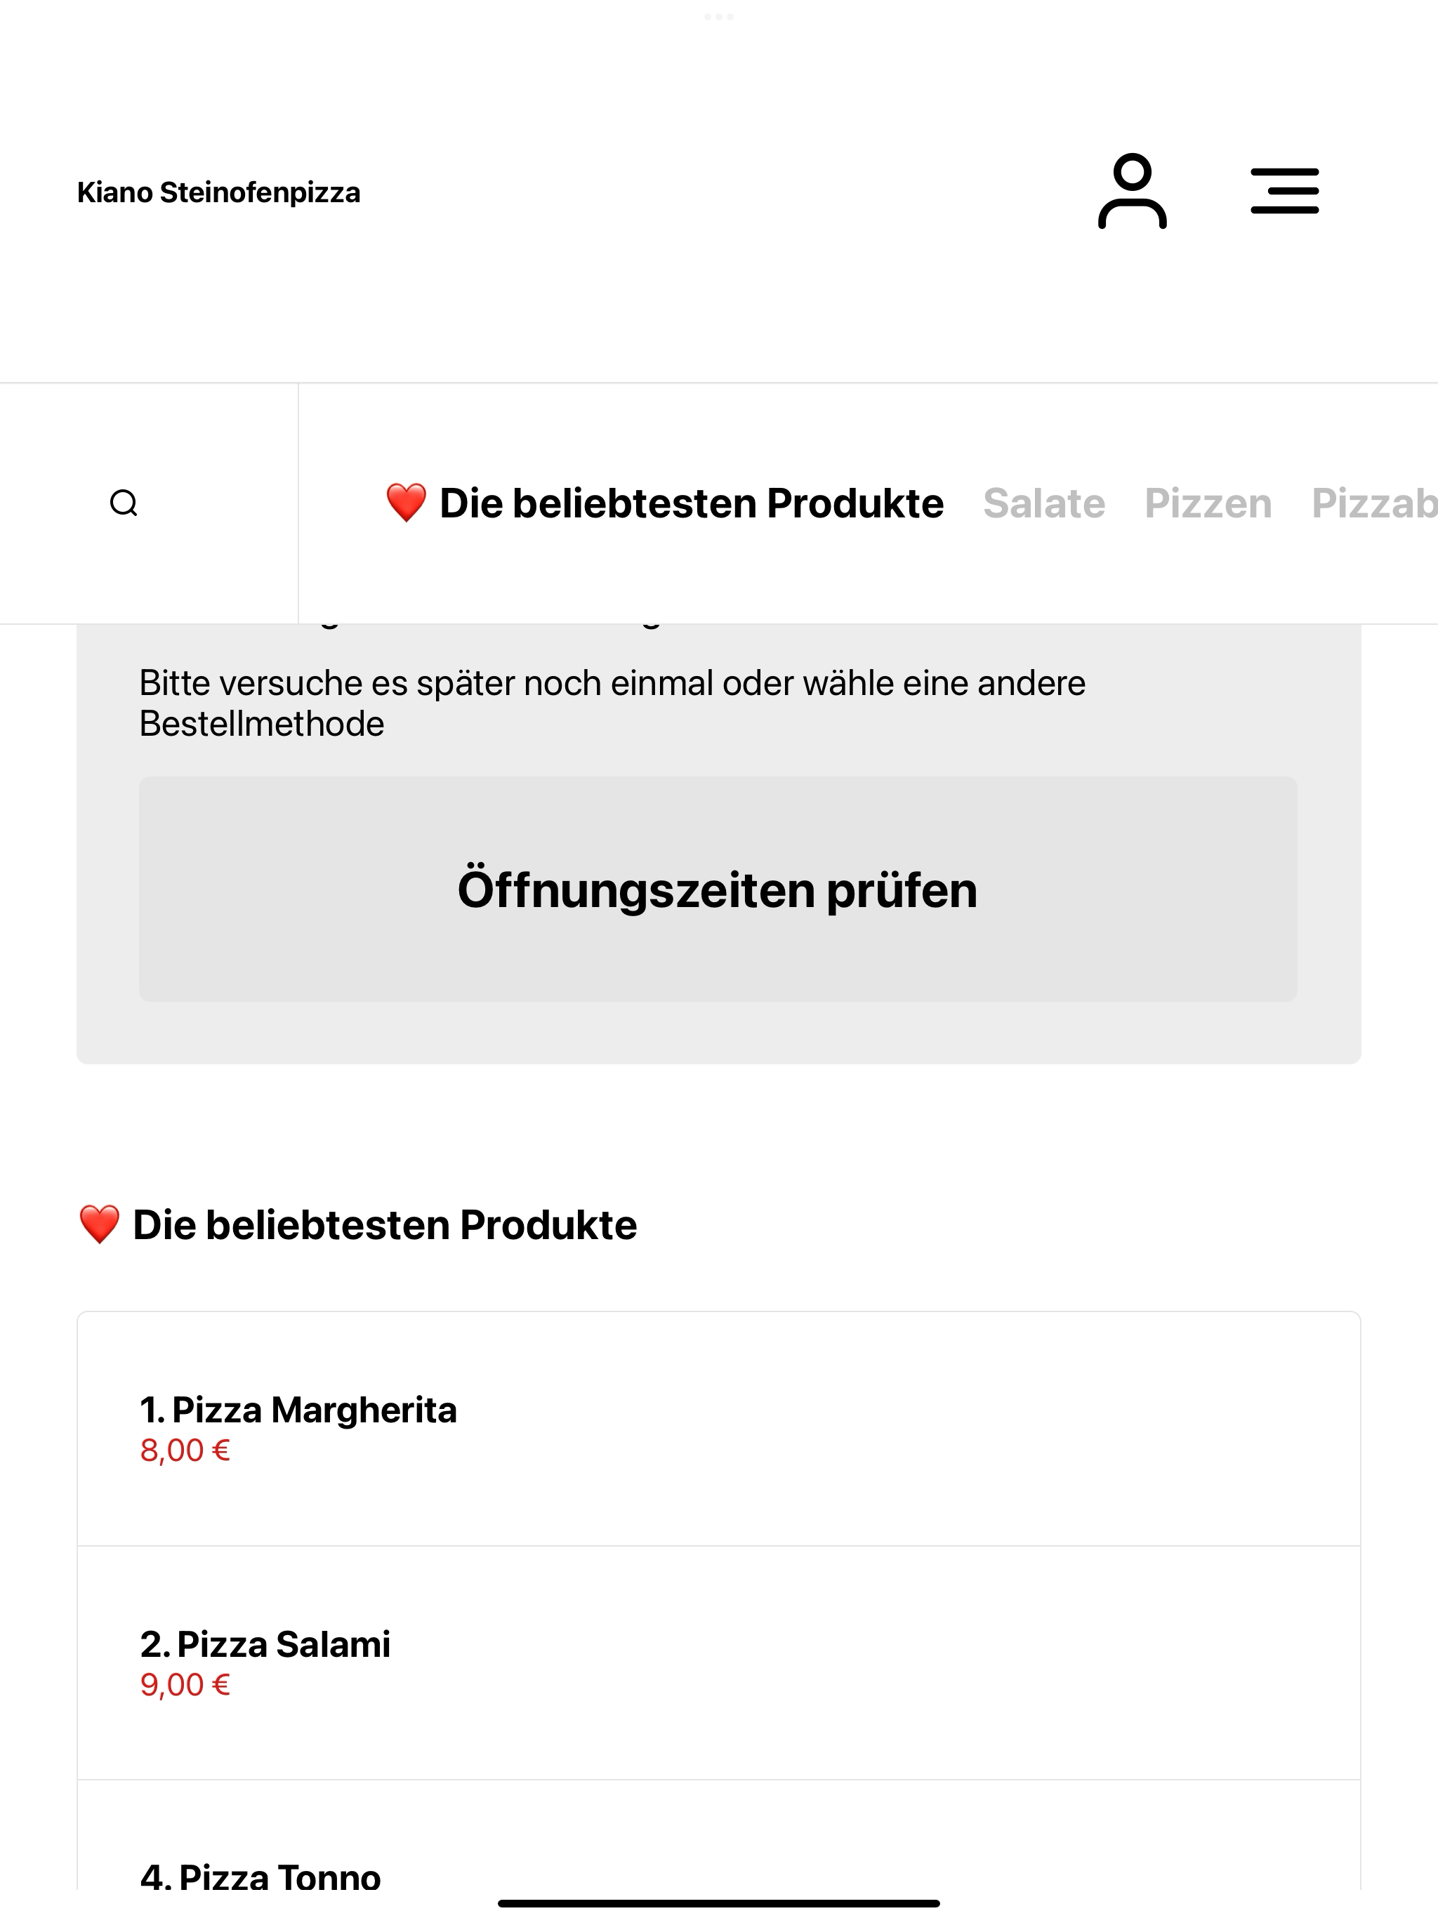
Task: Click the Kiano Steinofenpizza title
Action: tap(218, 192)
